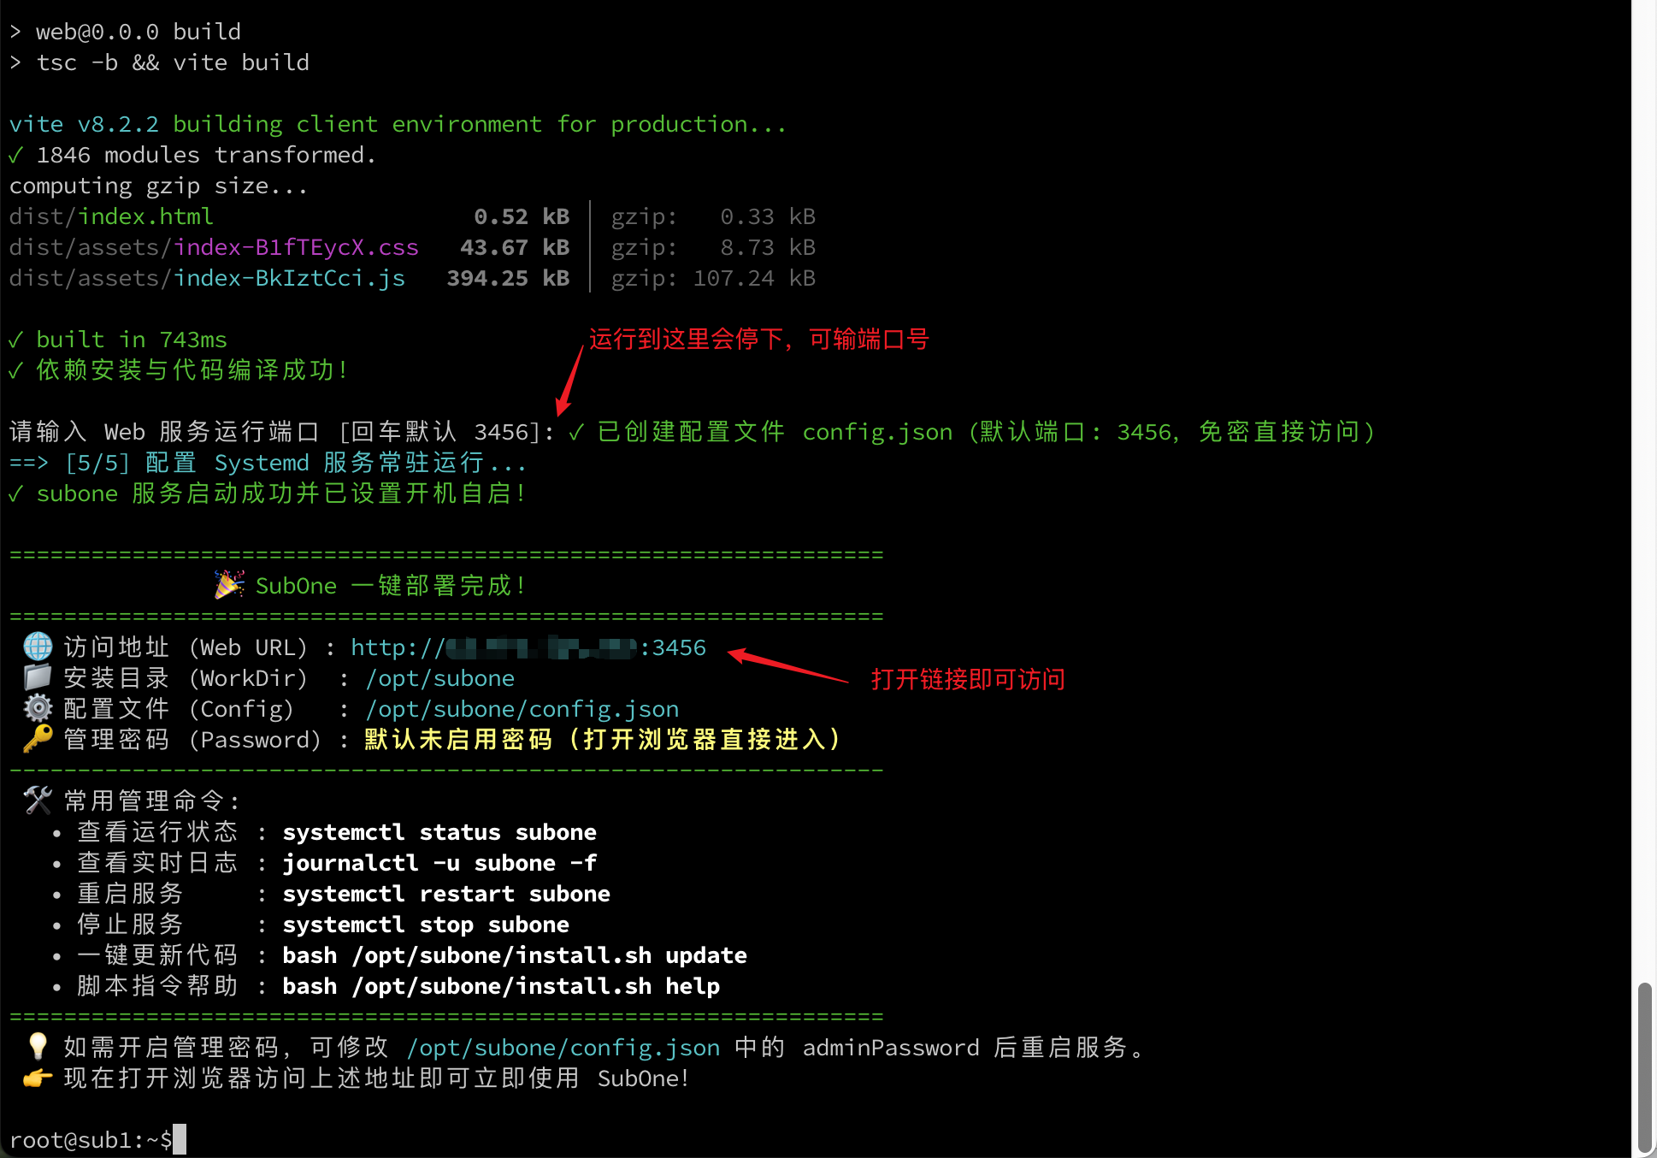
Task: Click the "安装目录 (WorkDir)" label
Action: pos(186,678)
